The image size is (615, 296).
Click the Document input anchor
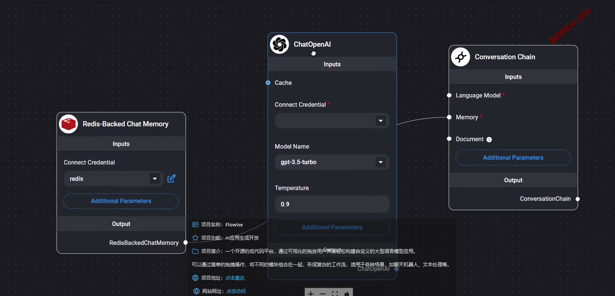coord(449,139)
